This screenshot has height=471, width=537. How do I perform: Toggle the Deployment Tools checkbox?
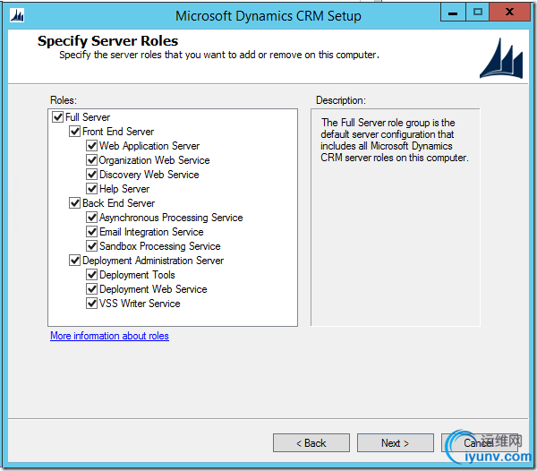click(91, 275)
